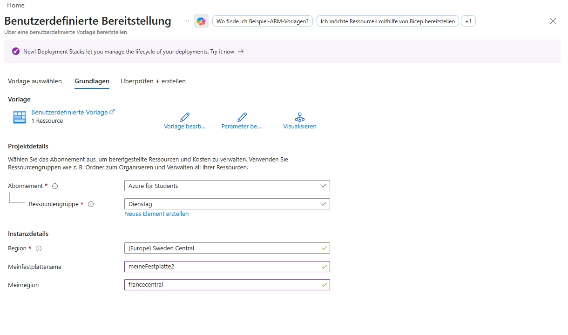Open the ellipsis more options menu
568x335 pixels.
186,21
